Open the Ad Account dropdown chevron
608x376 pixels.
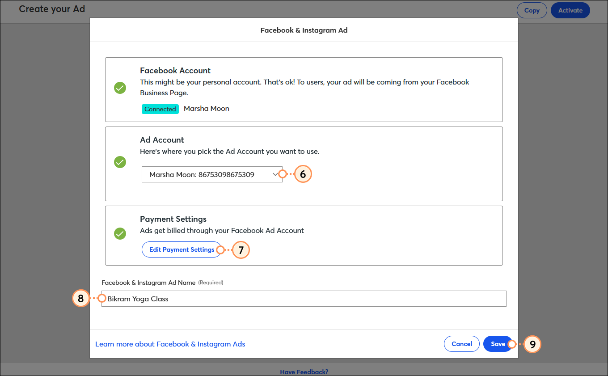[275, 175]
